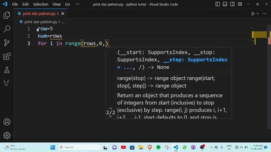The width and height of the screenshot is (271, 152).
Task: Show hidden system tray icons
Action: pos(211,147)
